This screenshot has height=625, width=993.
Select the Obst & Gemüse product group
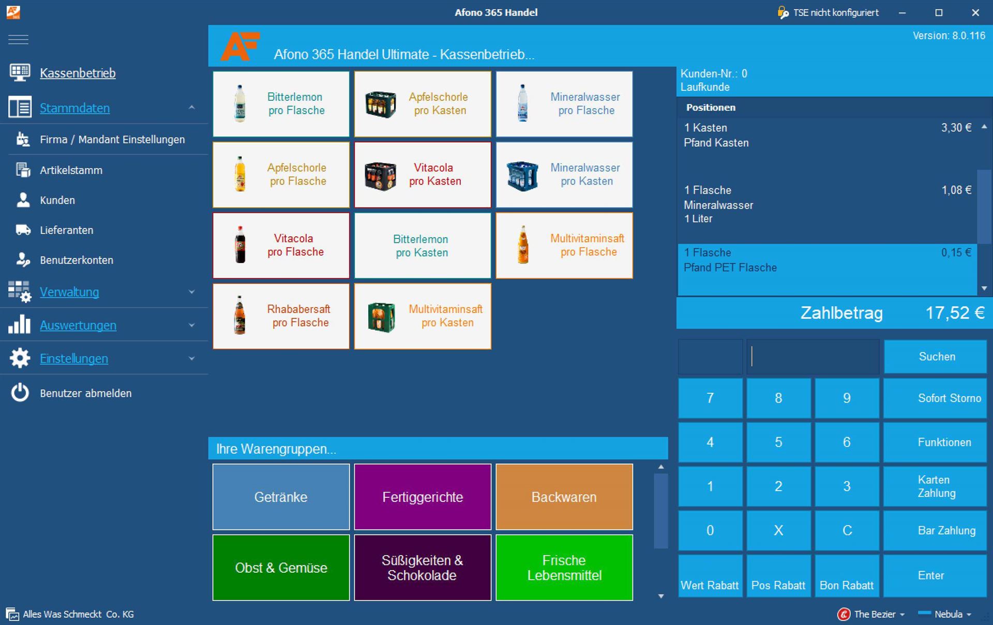pos(281,568)
